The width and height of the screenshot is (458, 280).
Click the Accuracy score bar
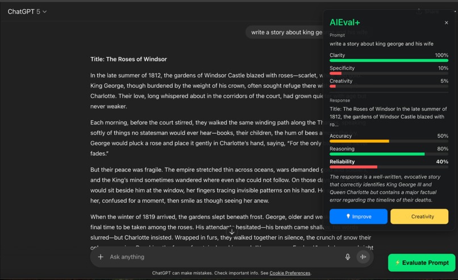[389, 141]
